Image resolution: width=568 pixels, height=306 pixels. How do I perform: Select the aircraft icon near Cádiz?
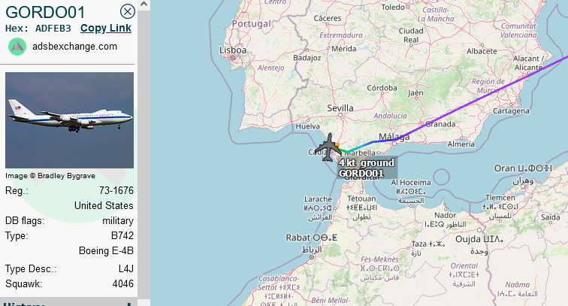[x=328, y=147]
